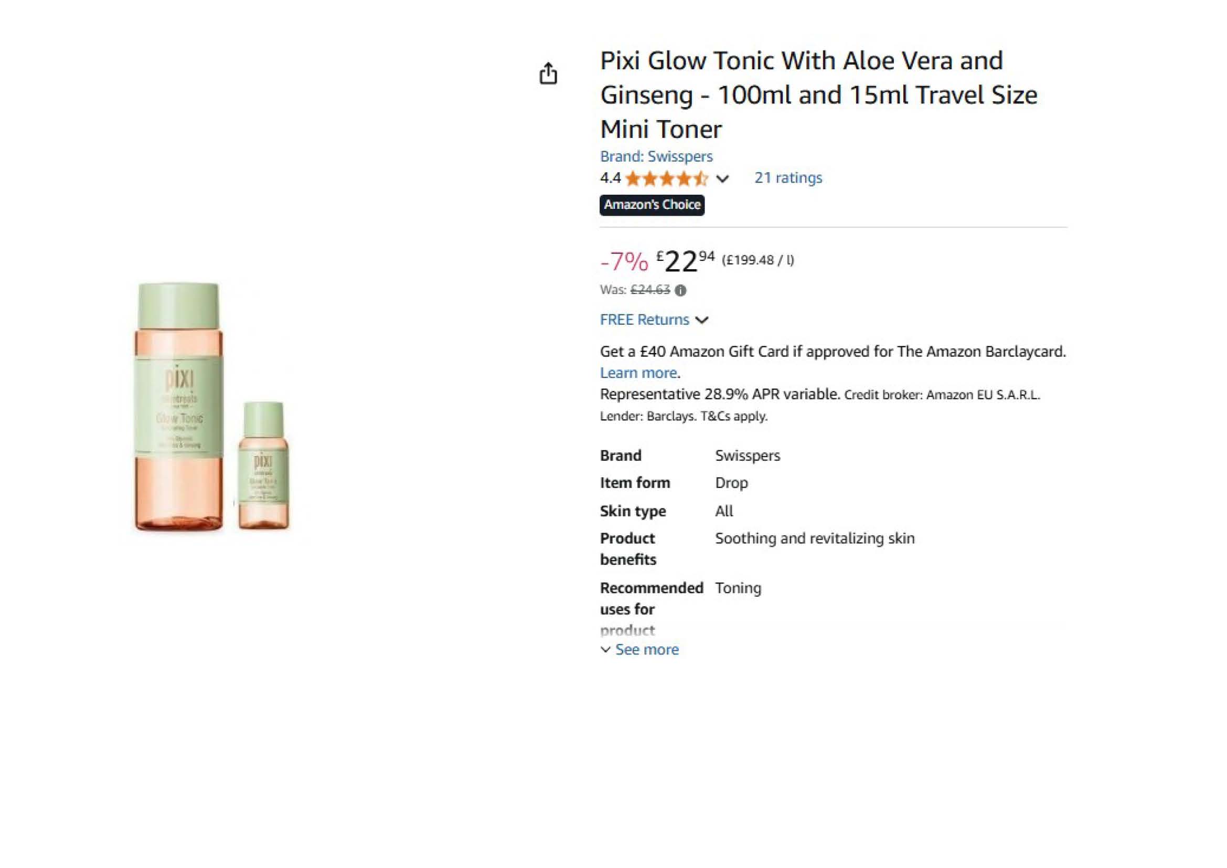Viewport: 1227px width, 868px height.
Task: Expand the rating breakdown chevron
Action: [722, 178]
